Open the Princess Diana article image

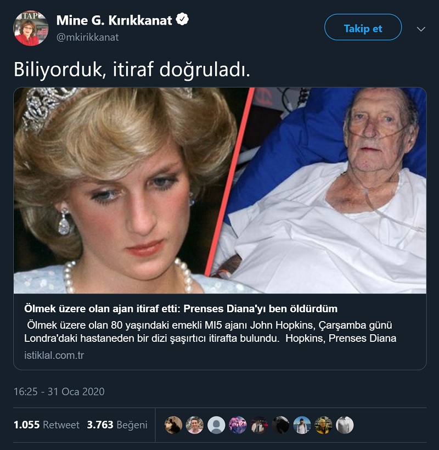[220, 190]
